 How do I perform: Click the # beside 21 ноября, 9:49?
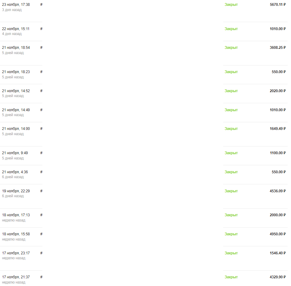(x=41, y=153)
